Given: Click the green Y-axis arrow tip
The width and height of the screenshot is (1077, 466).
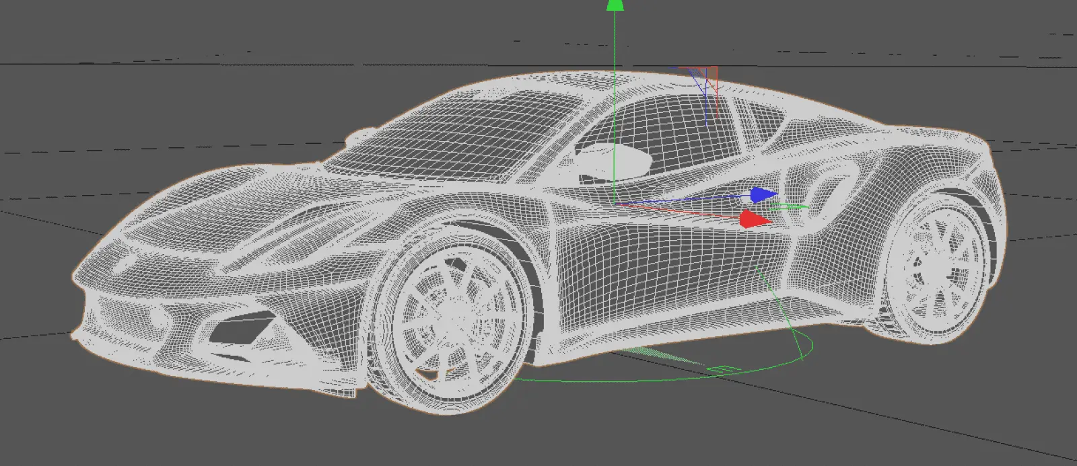Looking at the screenshot, I should tap(615, 5).
